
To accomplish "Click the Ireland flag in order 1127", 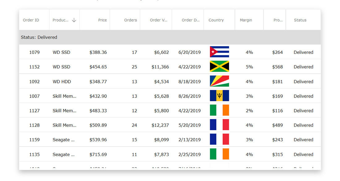I will (219, 110).
